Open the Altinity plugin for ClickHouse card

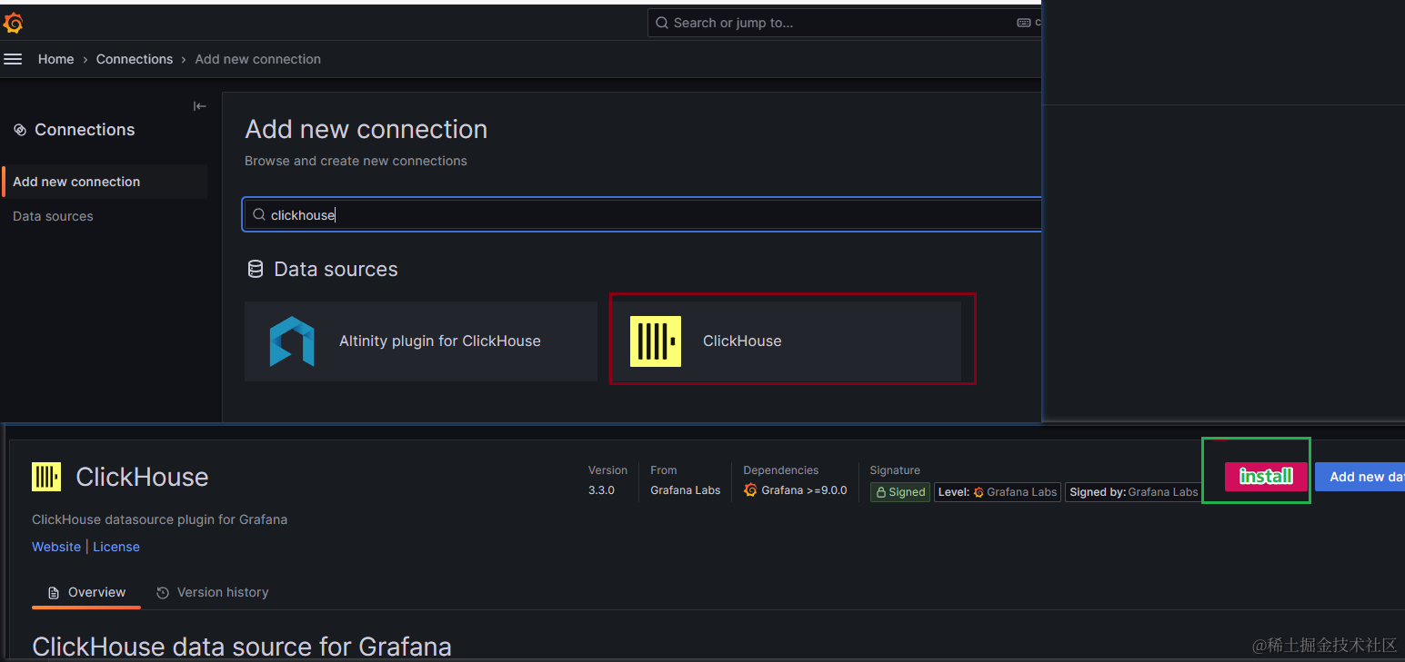[421, 341]
